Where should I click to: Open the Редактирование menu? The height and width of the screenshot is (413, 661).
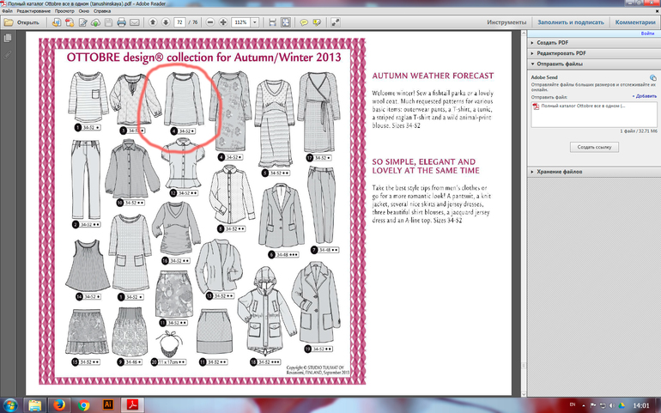click(x=32, y=9)
